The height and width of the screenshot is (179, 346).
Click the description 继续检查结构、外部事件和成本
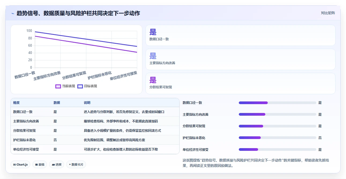[x=121, y=121]
